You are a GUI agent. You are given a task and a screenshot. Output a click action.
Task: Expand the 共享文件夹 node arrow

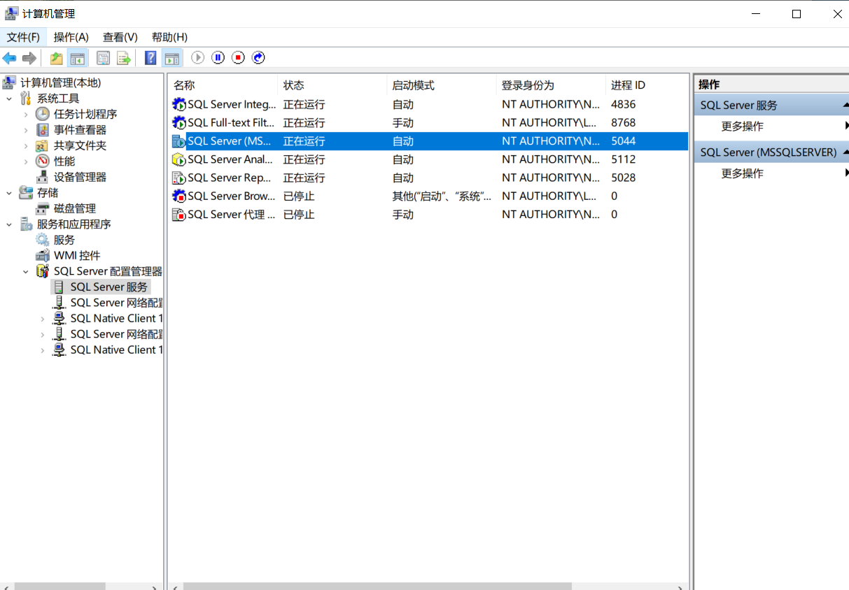(x=26, y=145)
